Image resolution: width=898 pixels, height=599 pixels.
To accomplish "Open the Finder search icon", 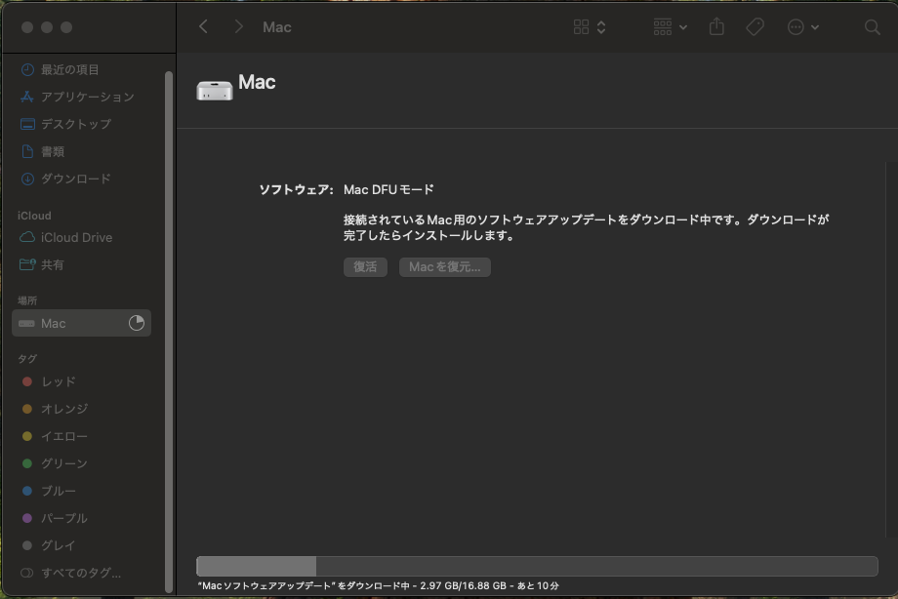I will [873, 27].
